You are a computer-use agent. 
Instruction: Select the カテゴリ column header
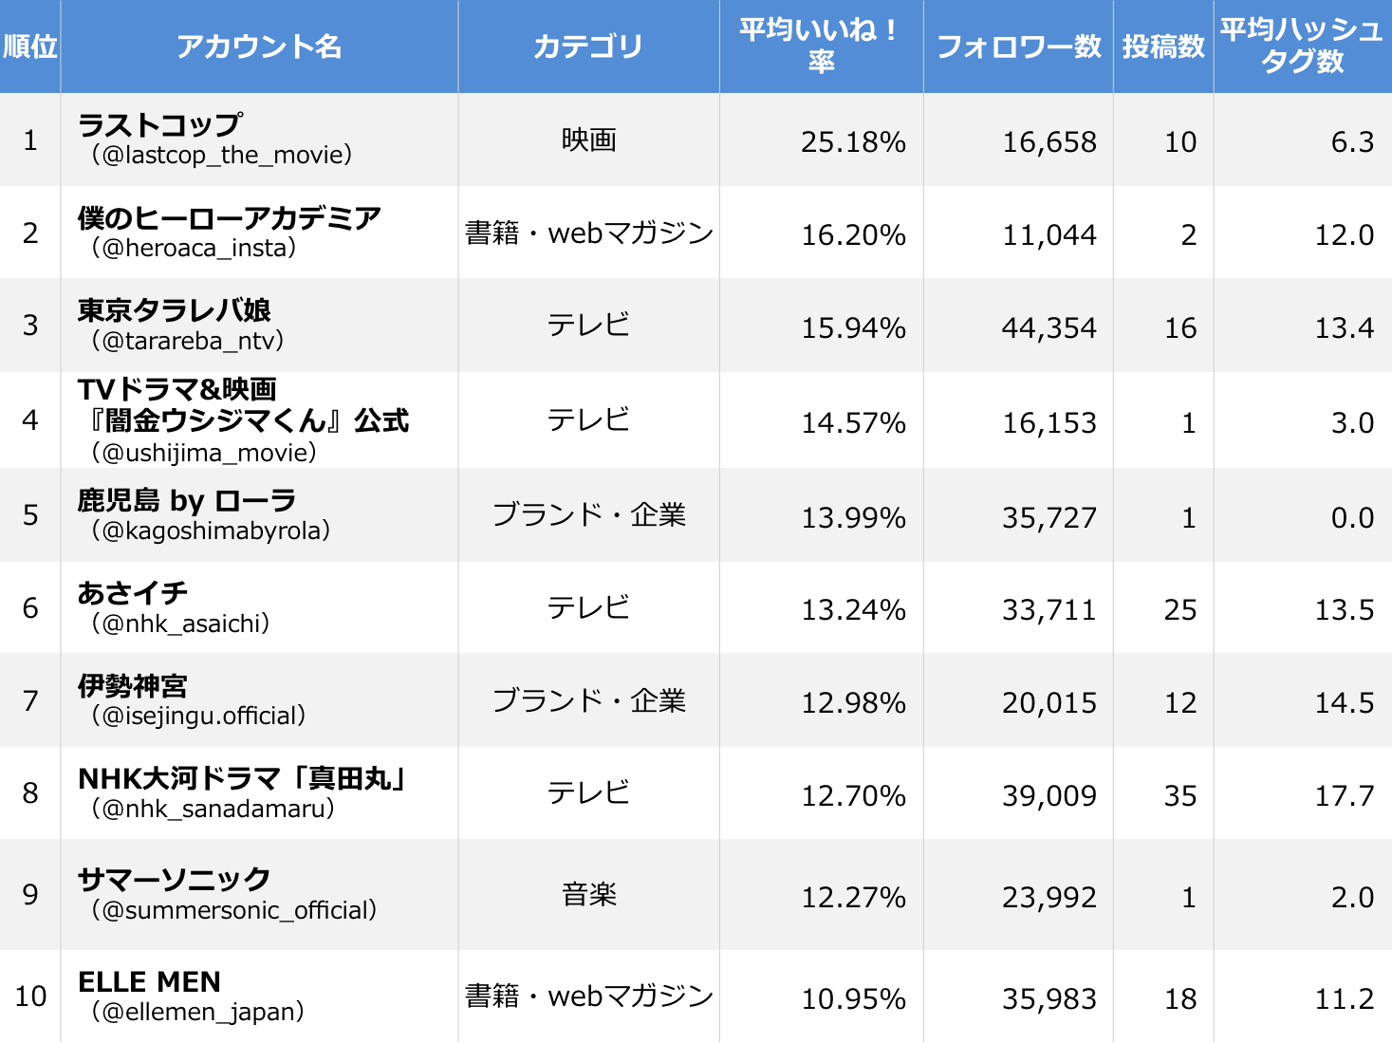(x=588, y=47)
